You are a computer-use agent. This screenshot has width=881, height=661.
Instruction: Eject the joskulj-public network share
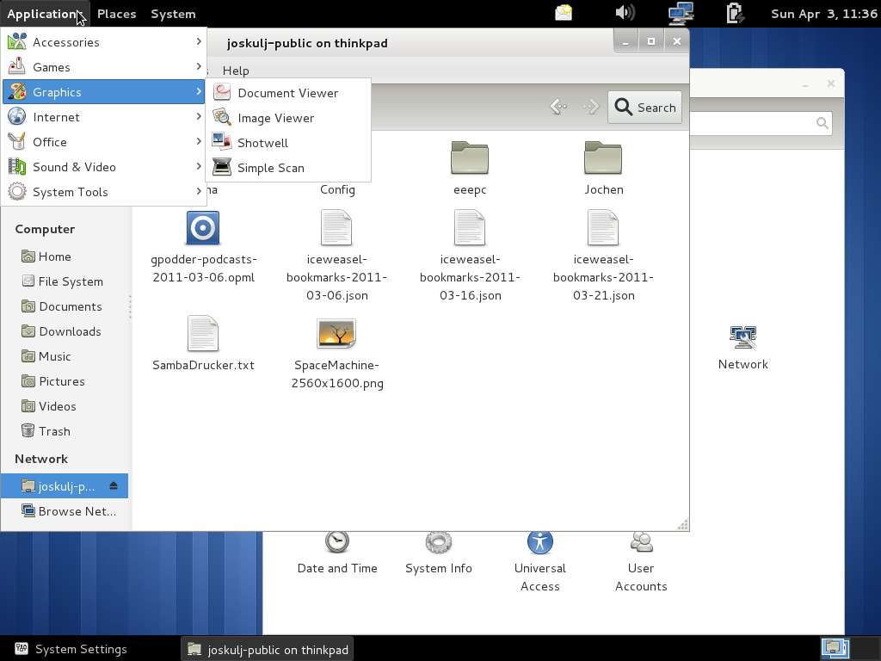click(x=114, y=486)
